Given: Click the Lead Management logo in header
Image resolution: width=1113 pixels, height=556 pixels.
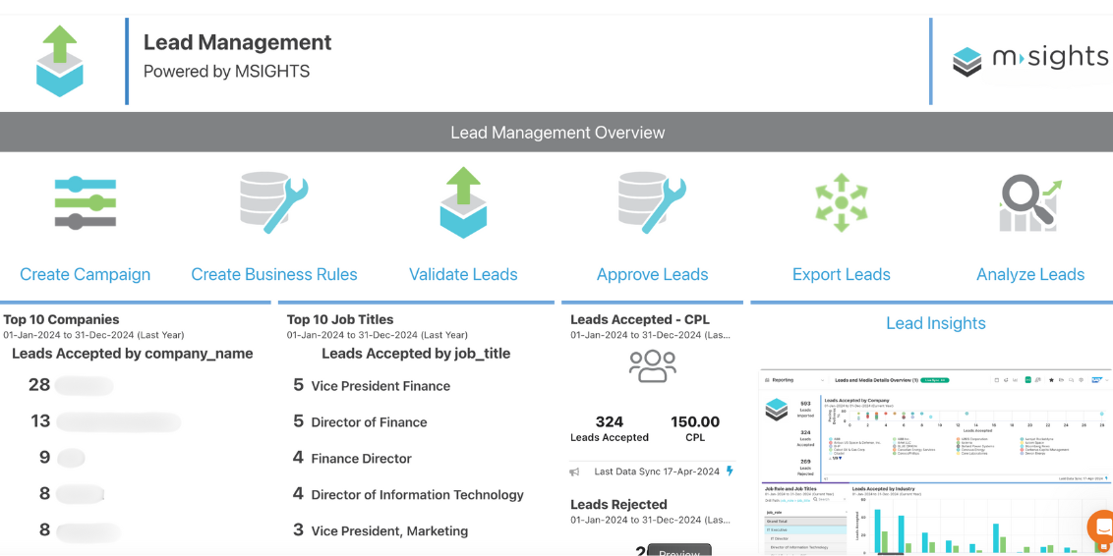Looking at the screenshot, I should (x=60, y=61).
